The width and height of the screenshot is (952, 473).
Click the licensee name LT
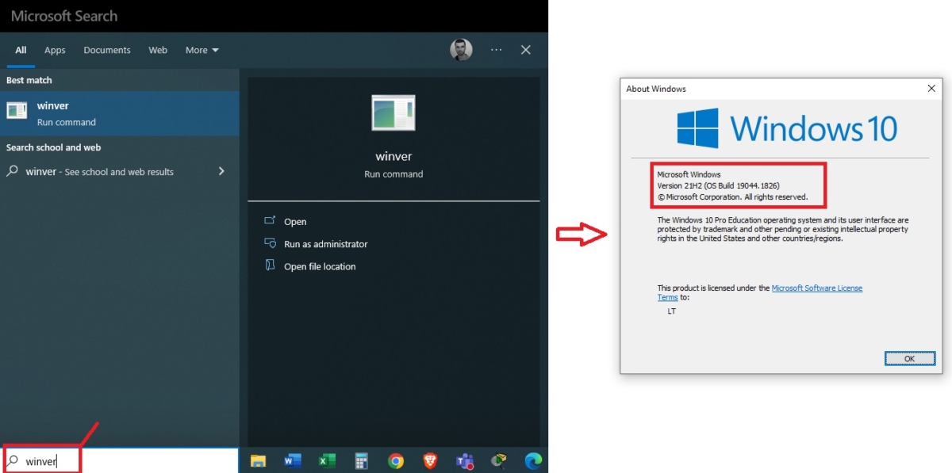pyautogui.click(x=671, y=311)
